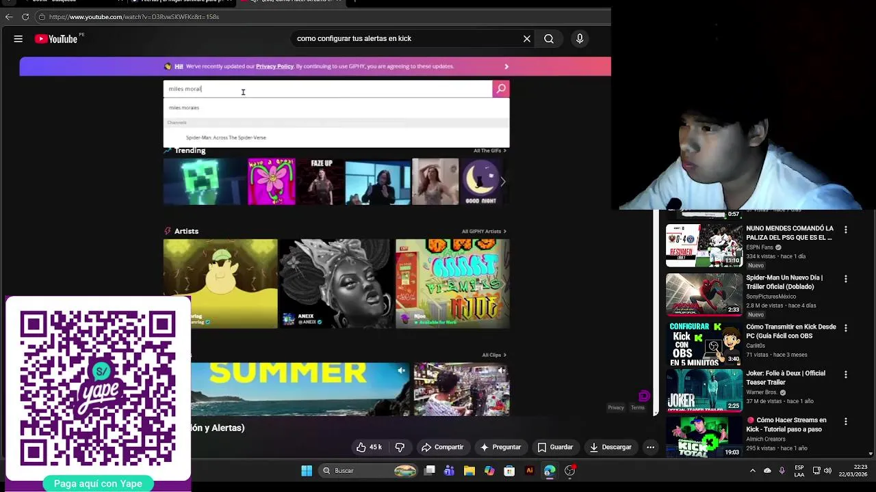
Task: Click the YouTube magnifier search button
Action: click(x=549, y=39)
